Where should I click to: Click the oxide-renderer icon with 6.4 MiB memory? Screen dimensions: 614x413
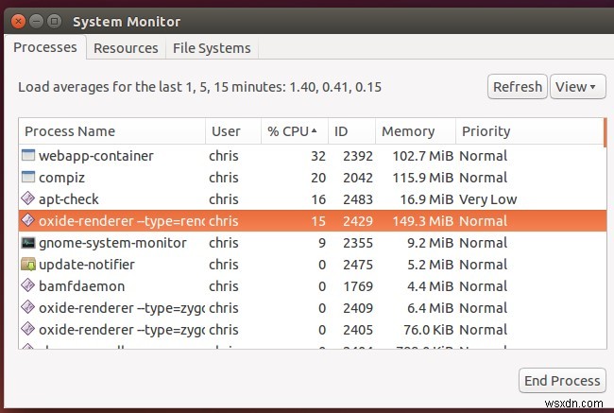27,308
